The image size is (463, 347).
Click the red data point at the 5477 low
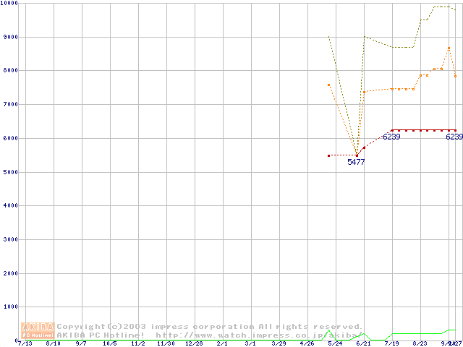click(x=357, y=155)
